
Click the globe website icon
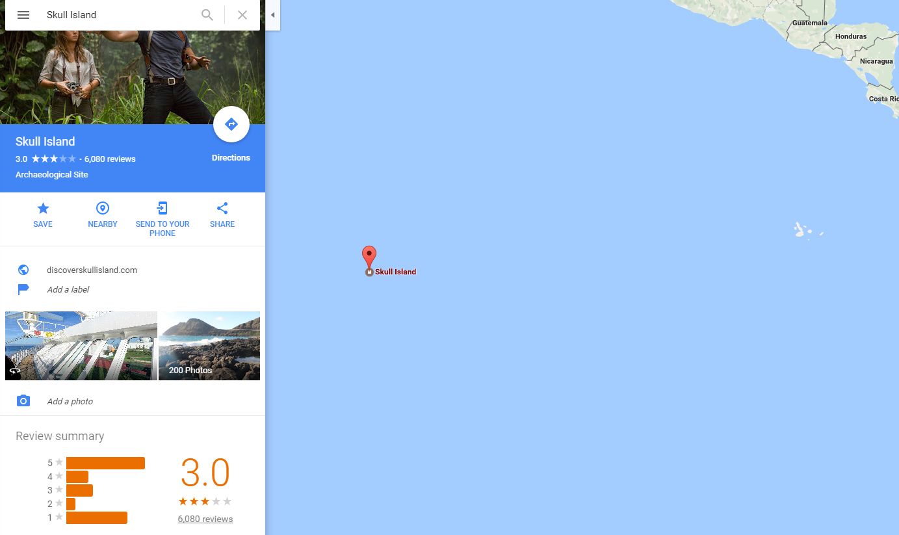(23, 270)
